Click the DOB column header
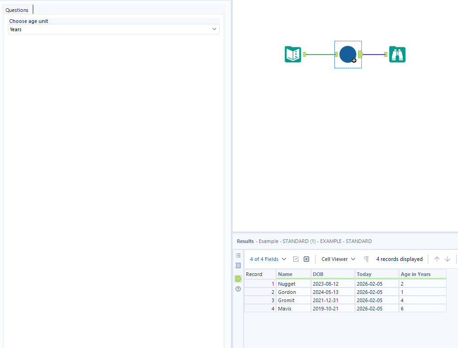The height and width of the screenshot is (348, 458). 333,274
